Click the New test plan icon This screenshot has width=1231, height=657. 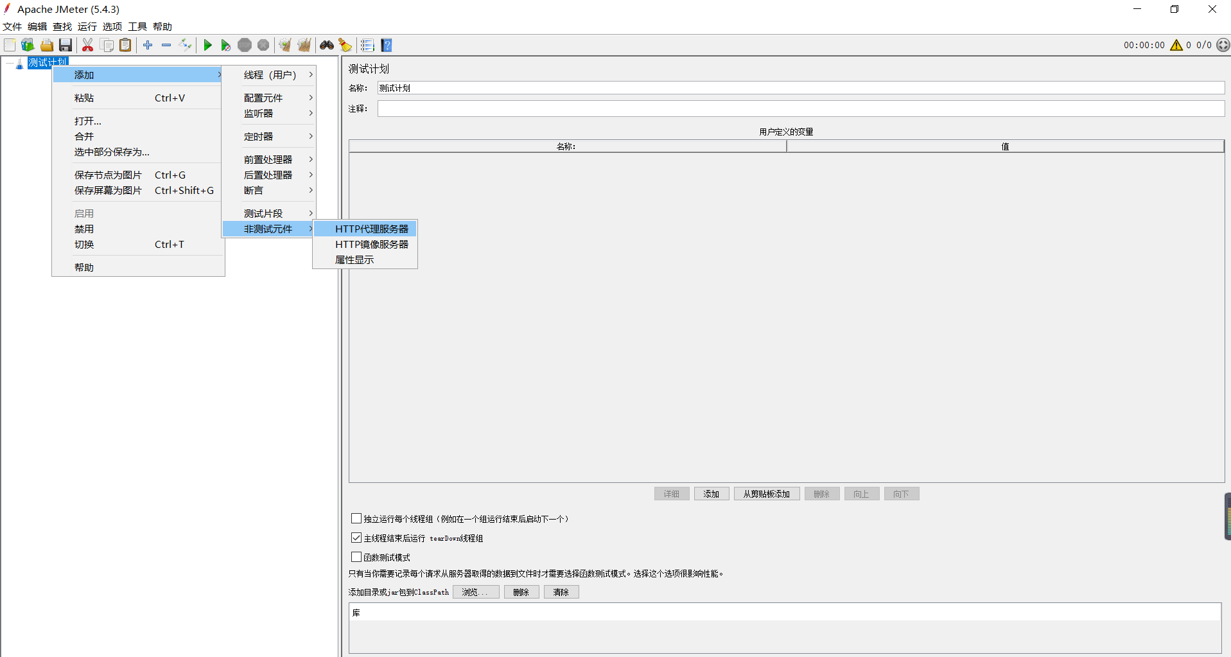coord(10,45)
